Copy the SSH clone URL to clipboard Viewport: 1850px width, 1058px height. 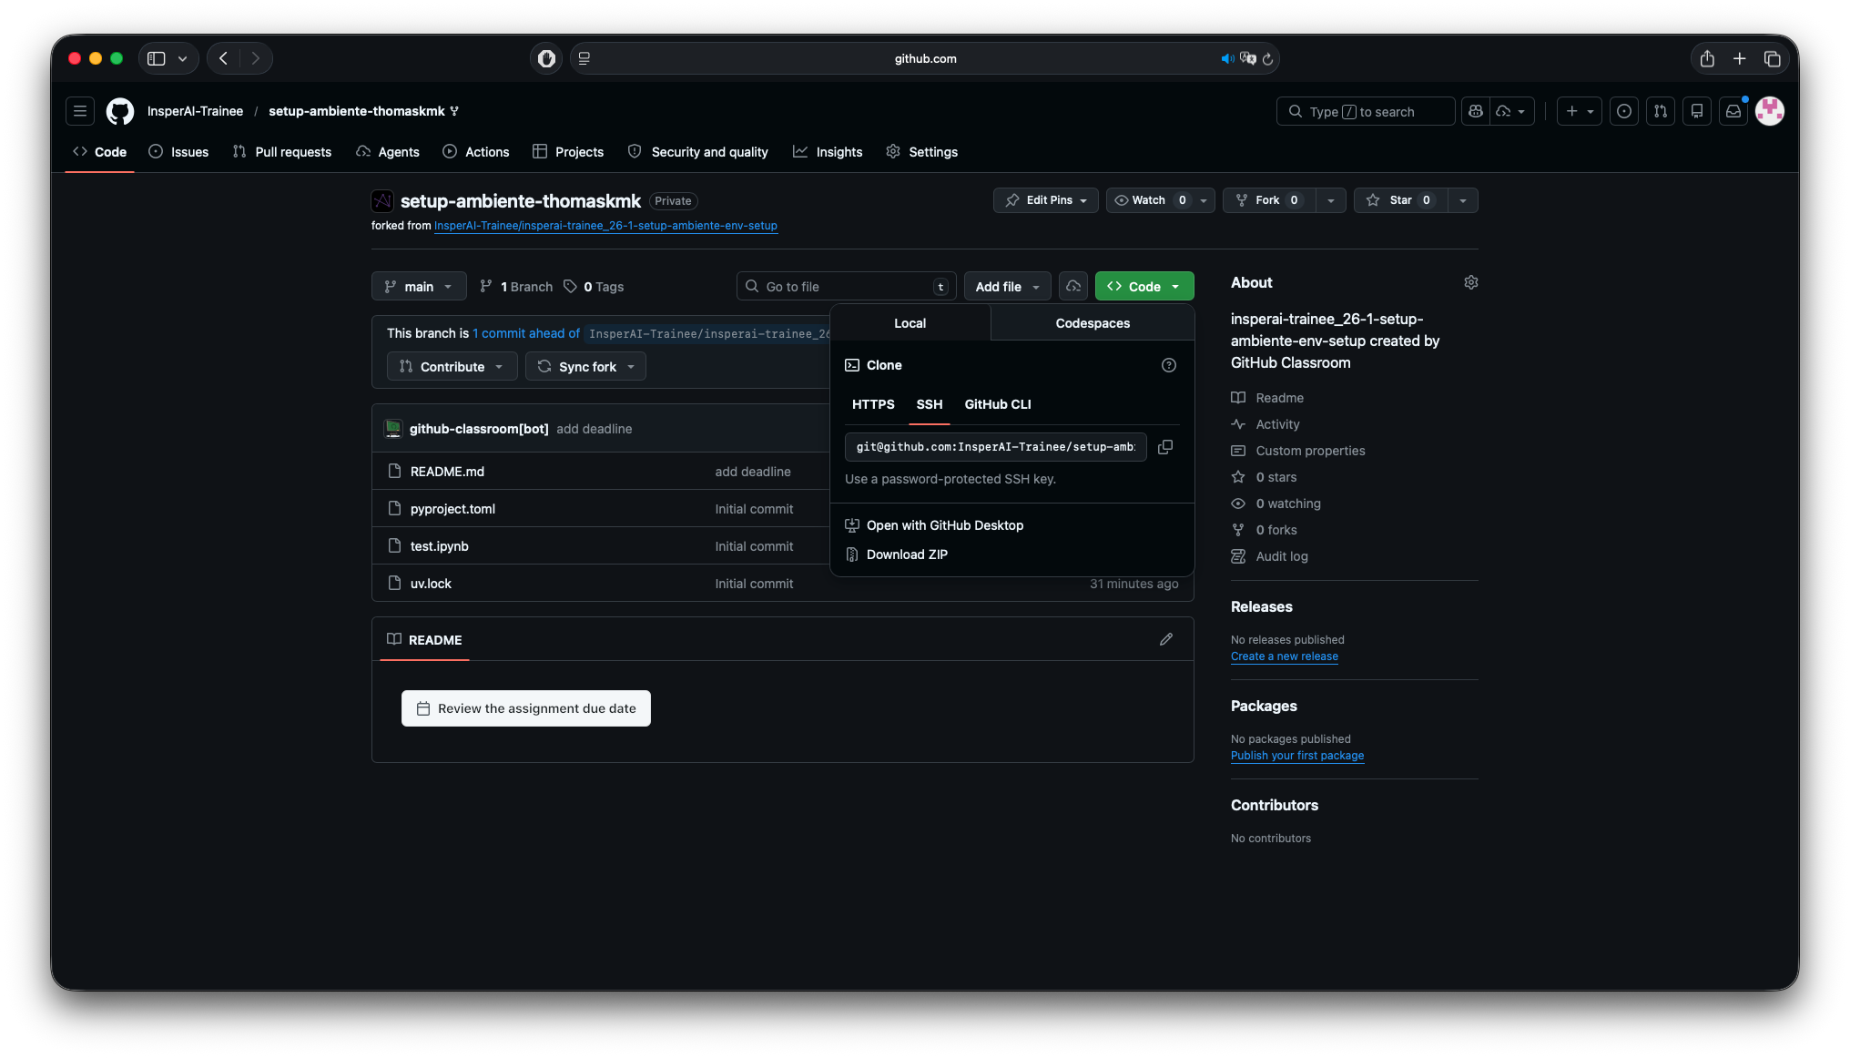[1164, 447]
